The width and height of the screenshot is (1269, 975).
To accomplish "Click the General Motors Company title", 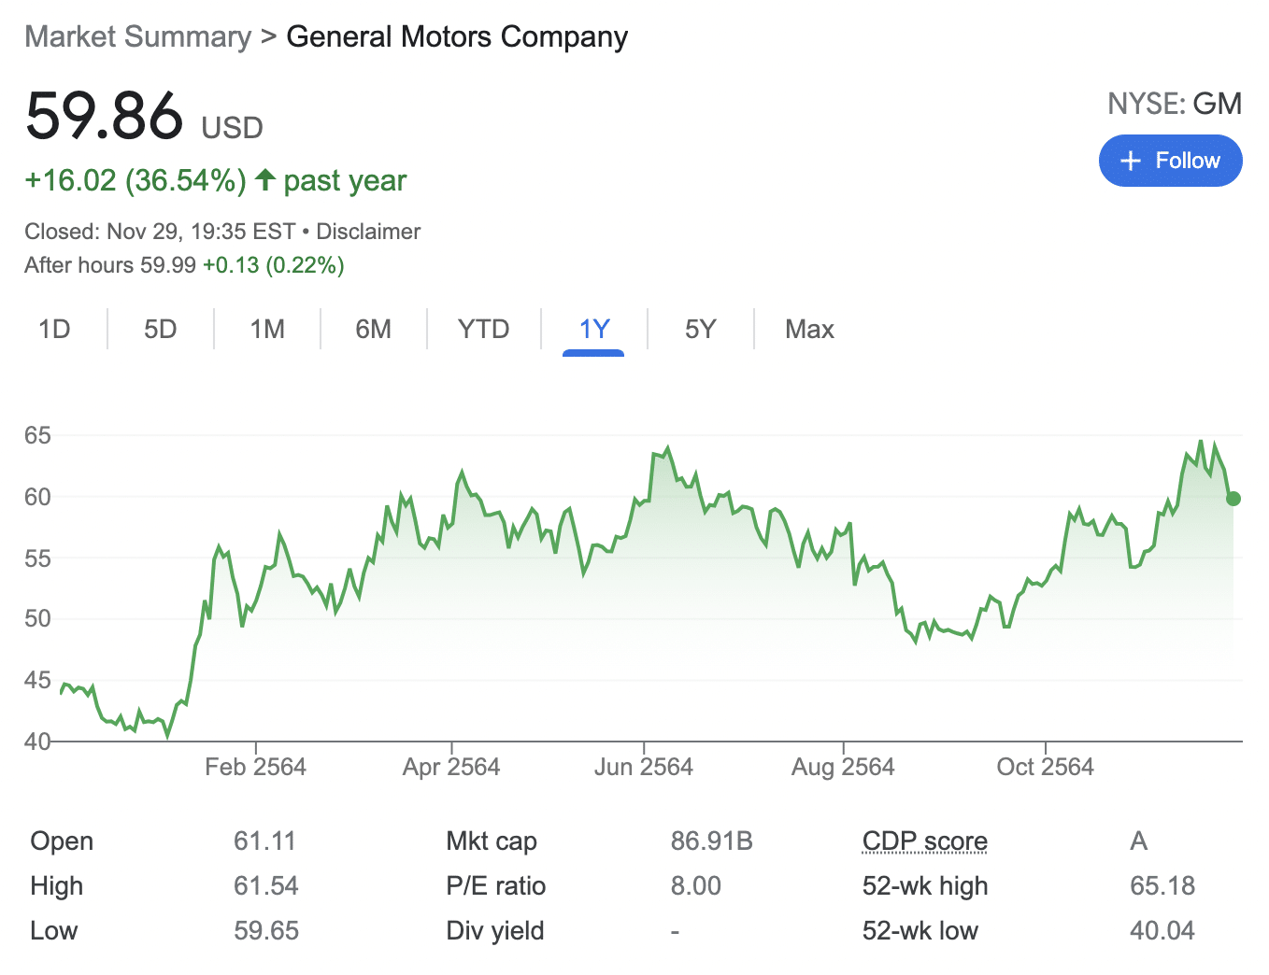I will coord(457,36).
